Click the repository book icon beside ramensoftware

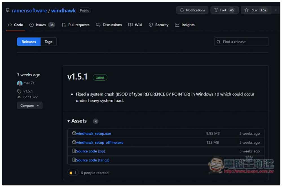pyautogui.click(x=8, y=10)
